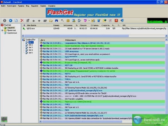Select the TYPE A log line

tap(102, 79)
